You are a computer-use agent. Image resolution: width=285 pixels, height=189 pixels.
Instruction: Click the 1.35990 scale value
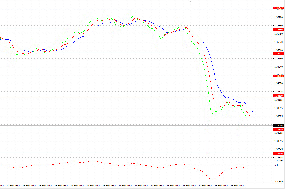[x=278, y=26]
